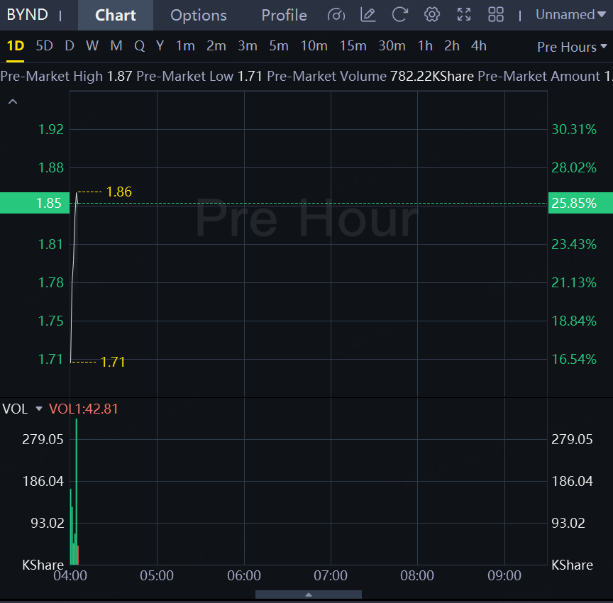
Task: Click the tallest green volume bar
Action: (77, 492)
